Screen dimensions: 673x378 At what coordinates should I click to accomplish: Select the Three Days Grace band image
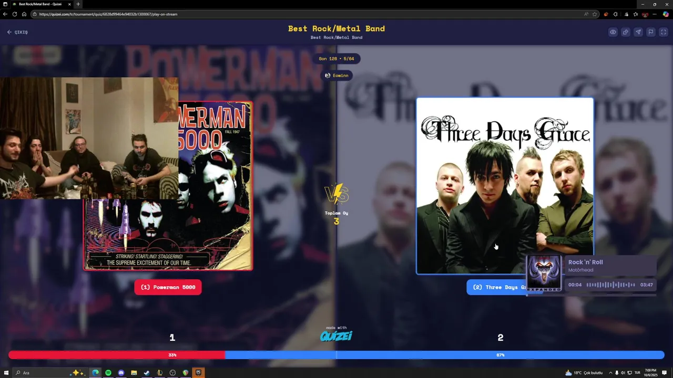pos(505,186)
